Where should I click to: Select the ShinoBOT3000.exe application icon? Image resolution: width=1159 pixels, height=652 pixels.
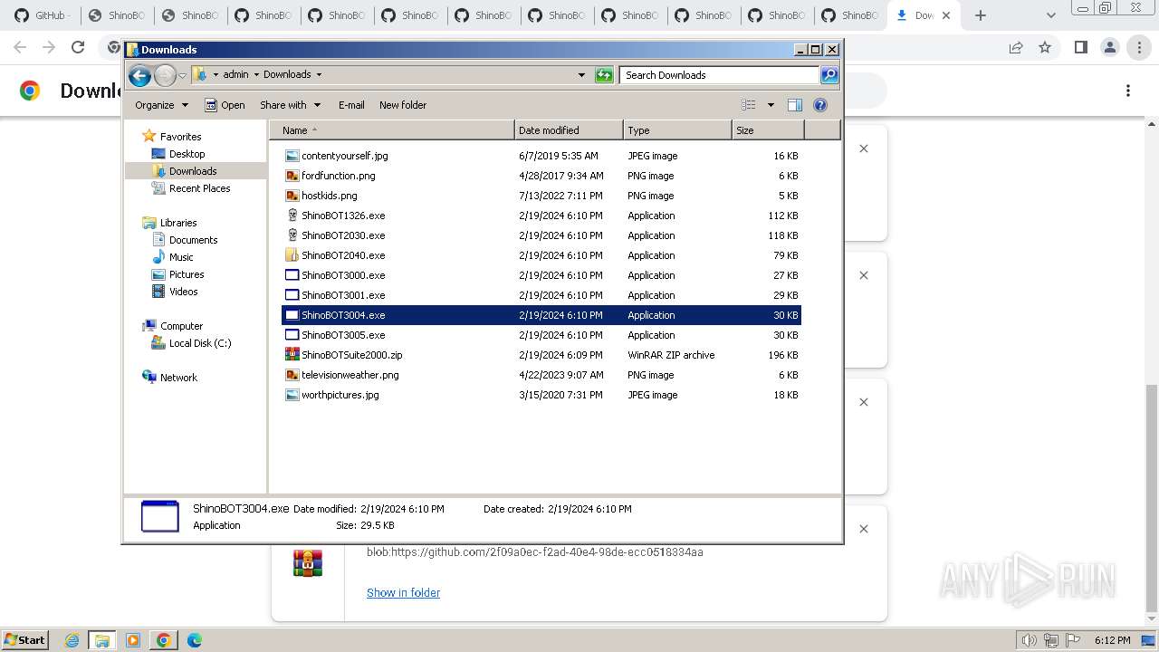[x=292, y=275]
